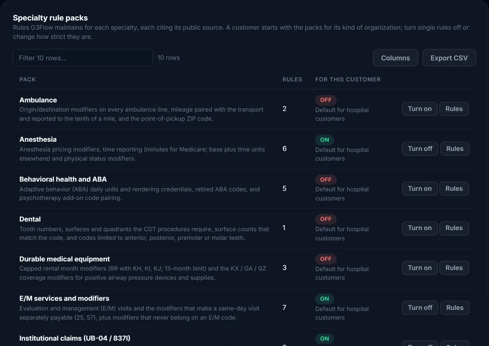
Task: Select the Institutional claims (UB-04 / 837I) row
Action: click(244, 337)
